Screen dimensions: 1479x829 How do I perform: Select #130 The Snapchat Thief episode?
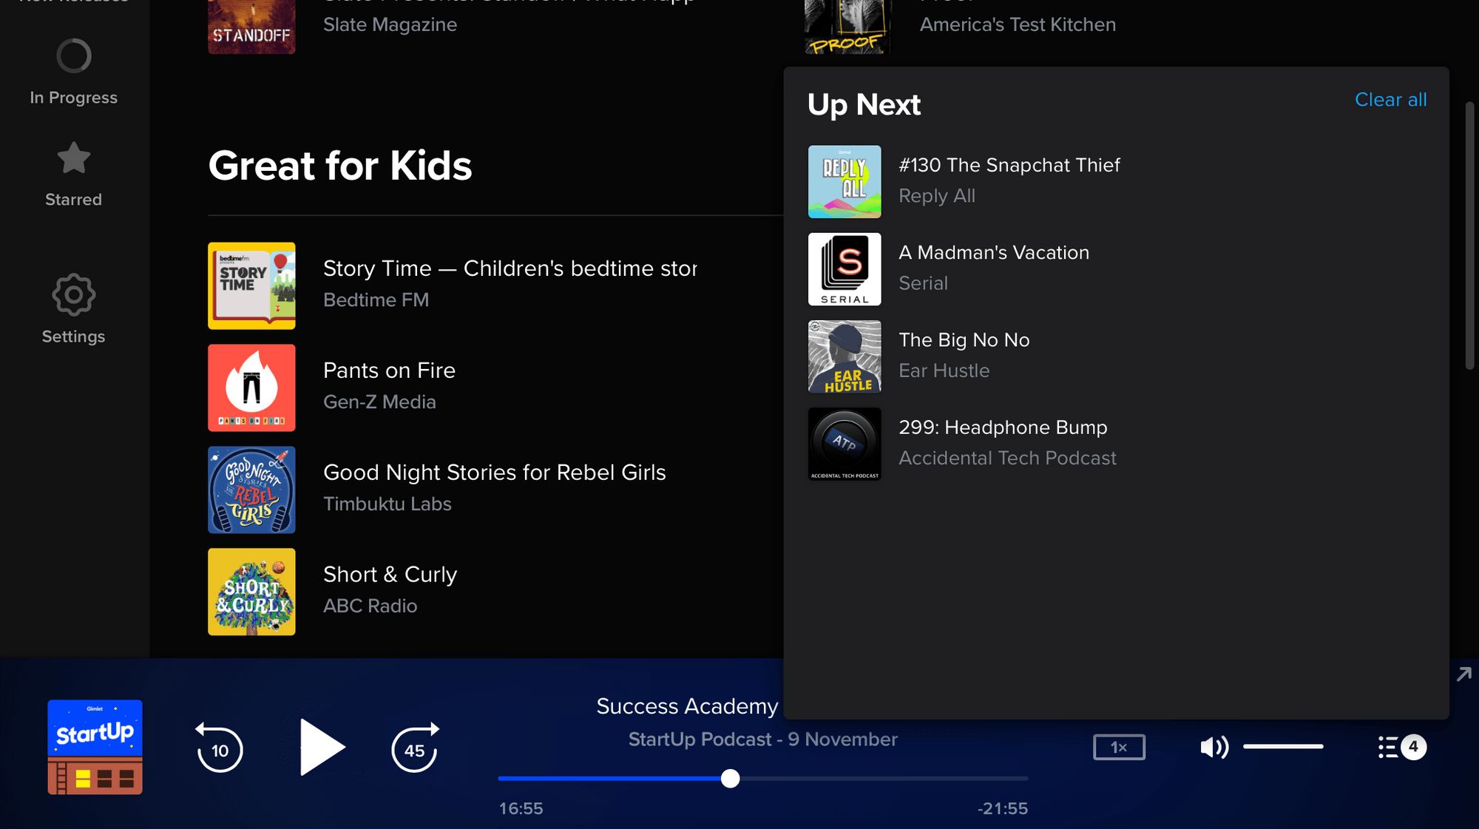1009,165
